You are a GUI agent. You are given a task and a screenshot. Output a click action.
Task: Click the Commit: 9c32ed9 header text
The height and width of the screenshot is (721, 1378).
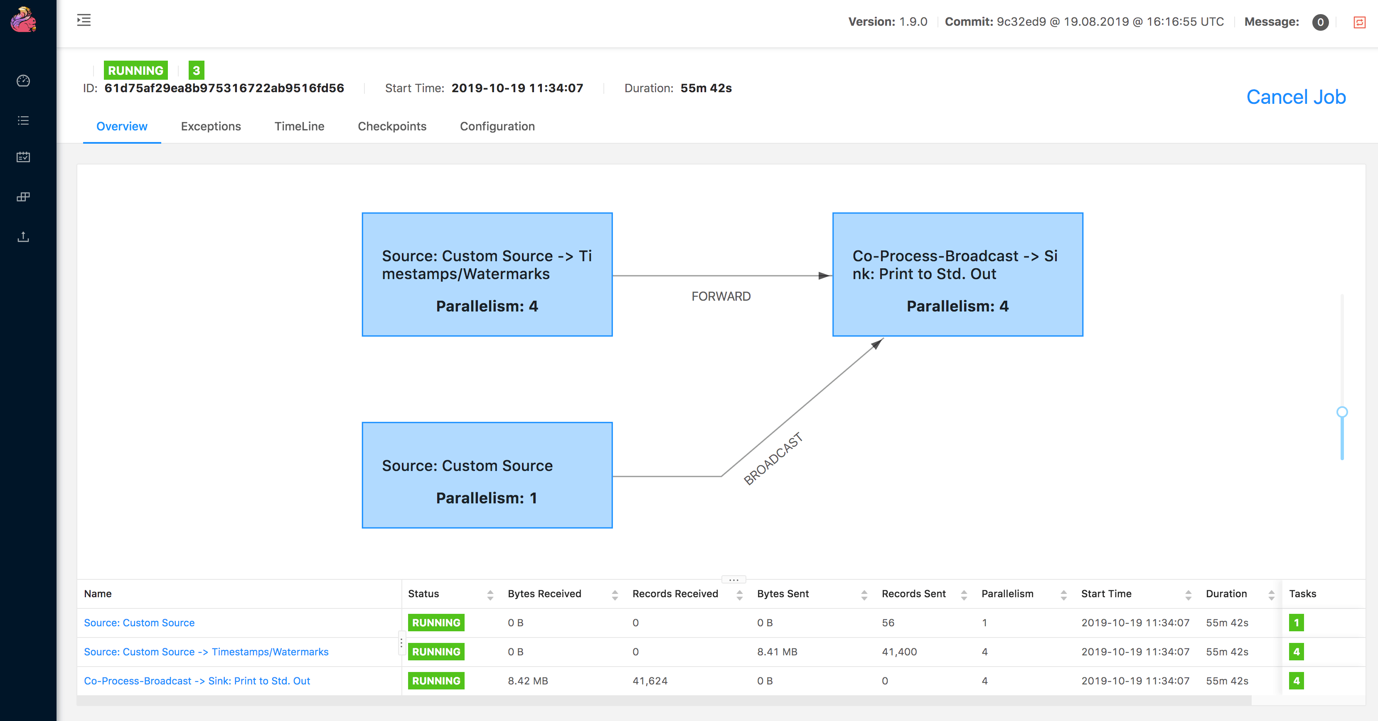coord(1084,22)
